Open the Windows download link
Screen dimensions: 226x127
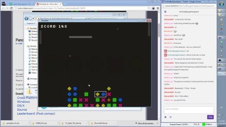click(23, 102)
